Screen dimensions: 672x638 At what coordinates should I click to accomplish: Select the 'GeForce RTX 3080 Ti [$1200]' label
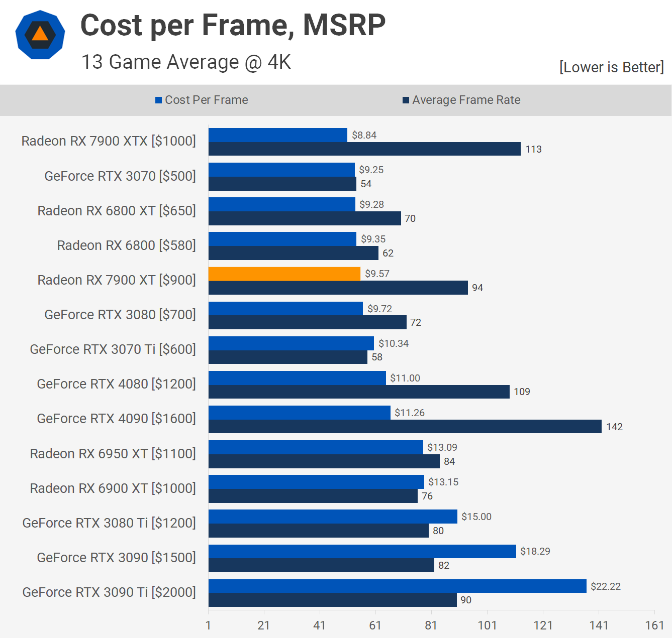pyautogui.click(x=109, y=523)
